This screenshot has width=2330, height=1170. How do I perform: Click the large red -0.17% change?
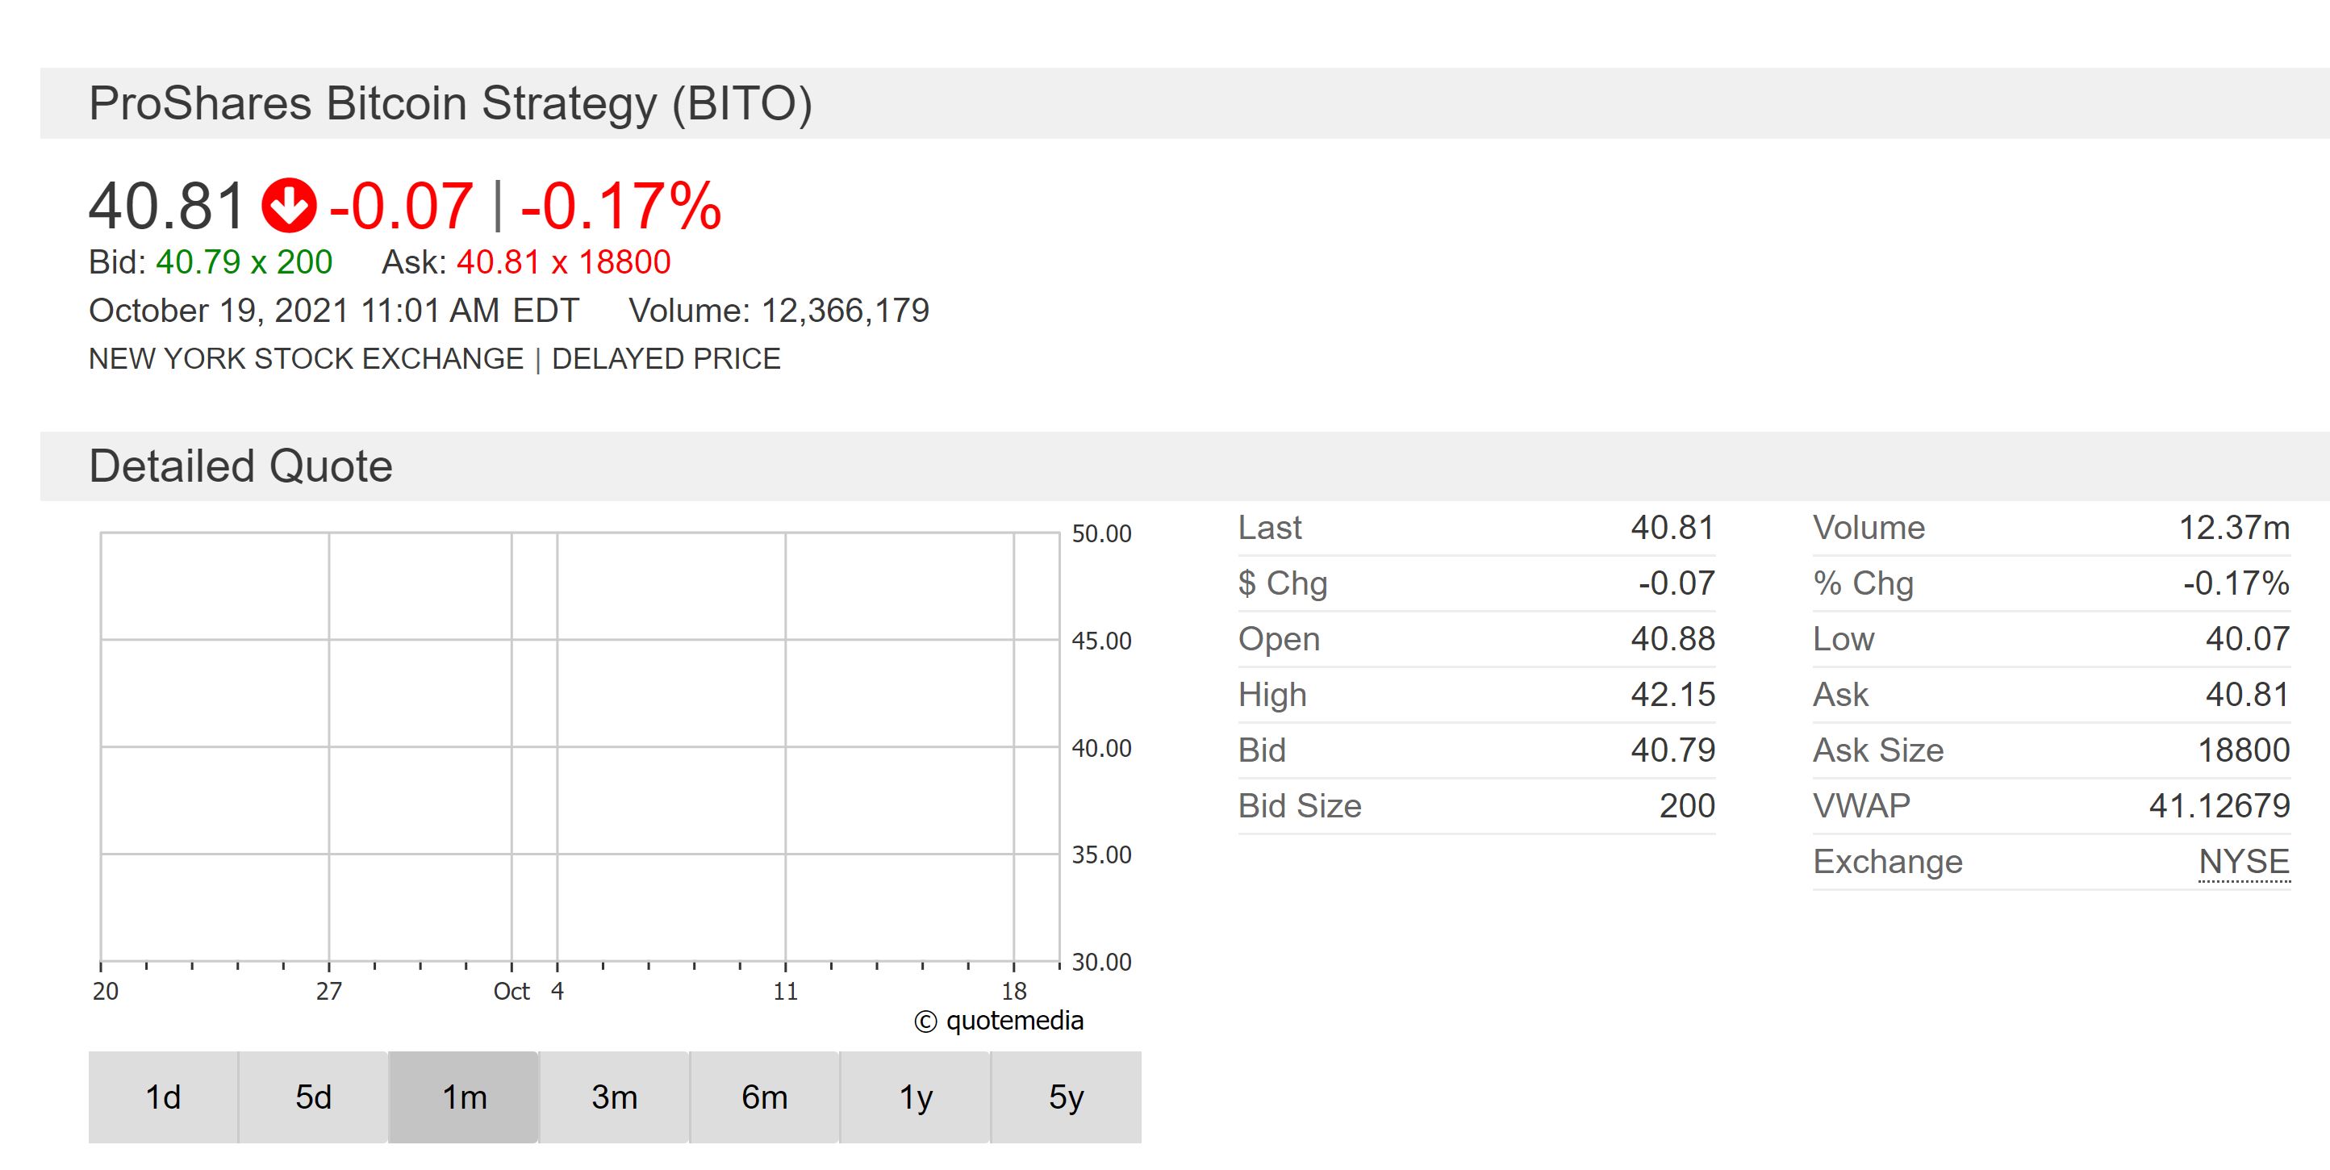620,207
